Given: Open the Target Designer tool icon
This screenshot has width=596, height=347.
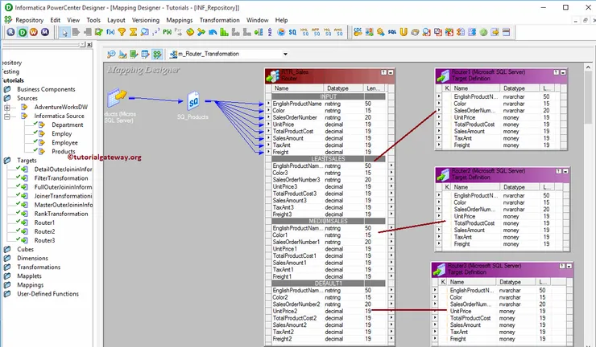Looking at the screenshot, I should click(x=122, y=55).
